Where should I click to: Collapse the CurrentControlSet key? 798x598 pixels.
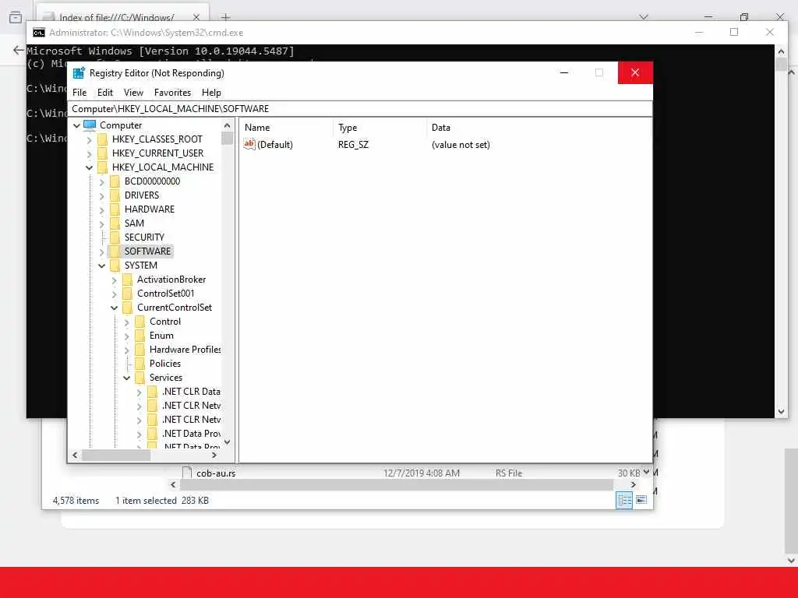(114, 308)
